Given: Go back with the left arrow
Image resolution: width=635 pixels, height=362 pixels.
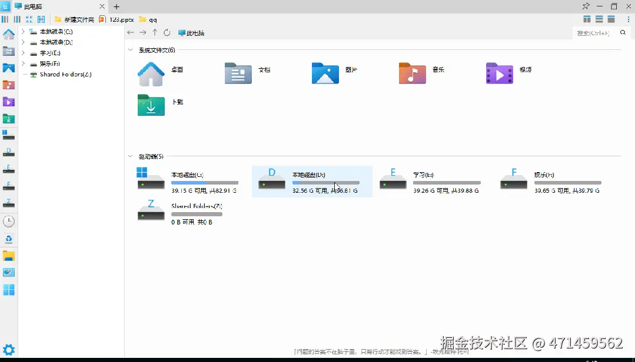Looking at the screenshot, I should pos(131,33).
